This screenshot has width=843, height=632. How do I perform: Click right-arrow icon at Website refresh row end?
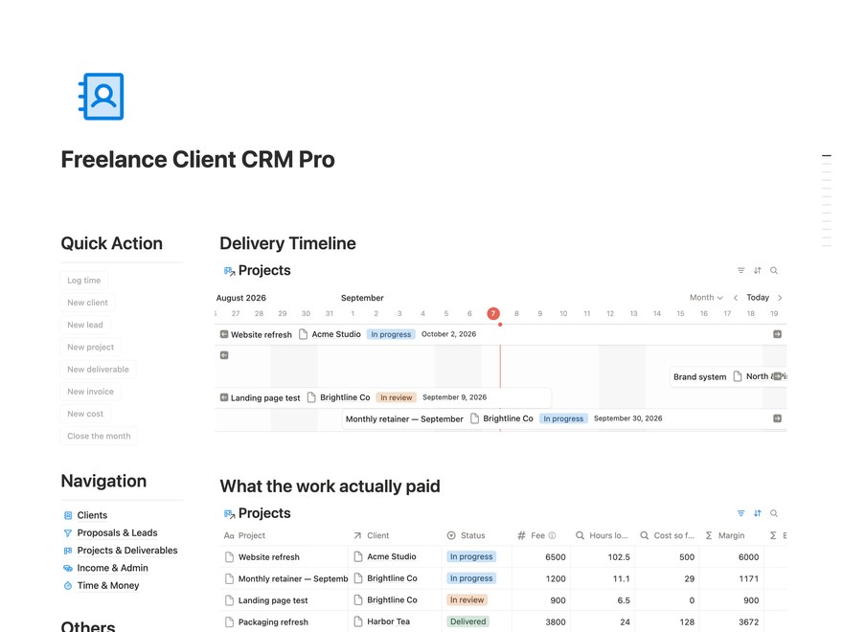tap(778, 334)
